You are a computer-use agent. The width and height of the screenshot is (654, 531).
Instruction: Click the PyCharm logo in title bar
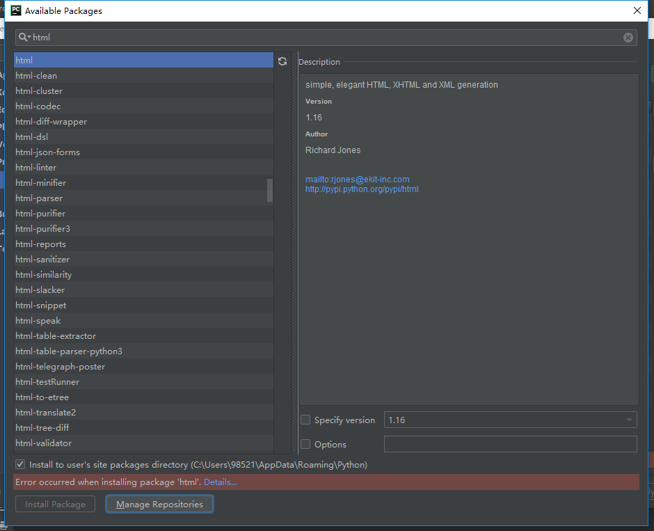click(x=16, y=10)
